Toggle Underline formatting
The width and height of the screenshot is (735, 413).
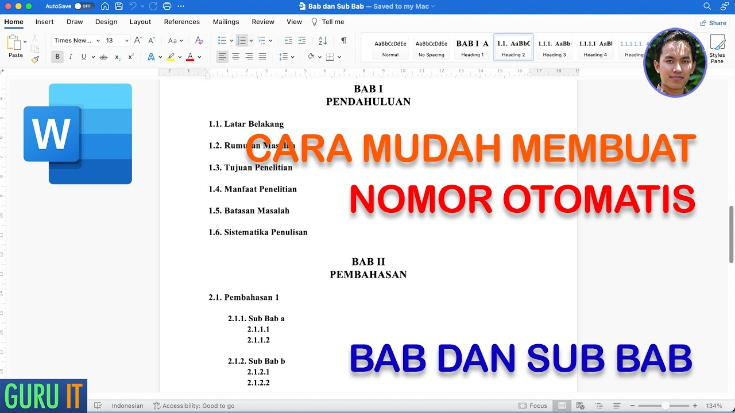(x=84, y=57)
